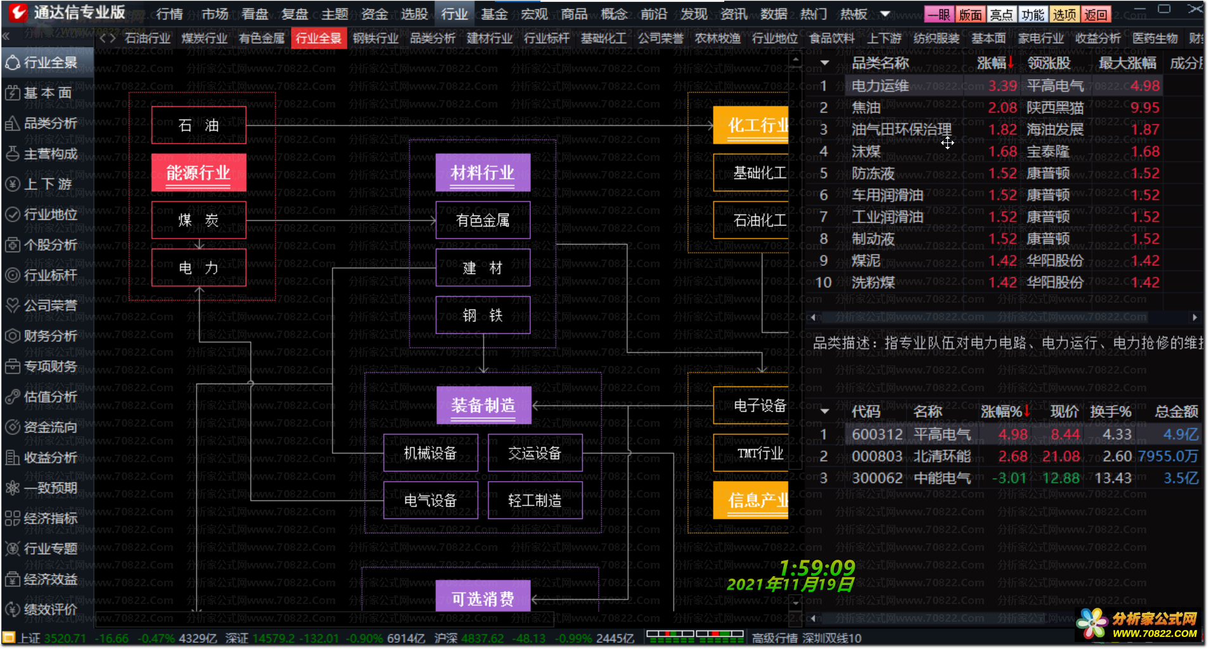Open the 选股 top menu
1209x649 pixels.
pyautogui.click(x=414, y=14)
